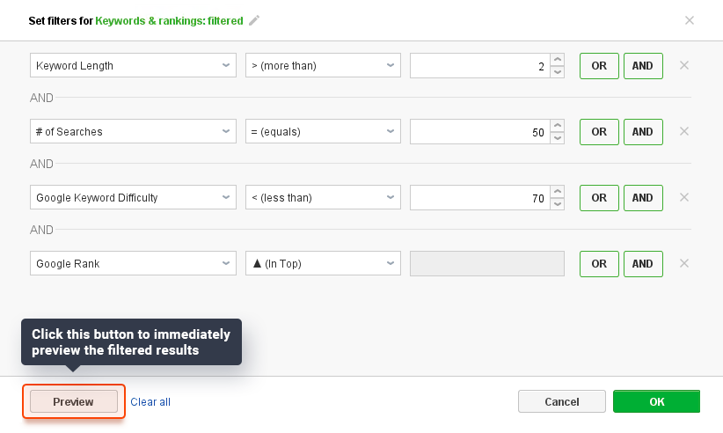Remove the Keyword Length filter row
Screen dimensions: 723x433
click(684, 65)
